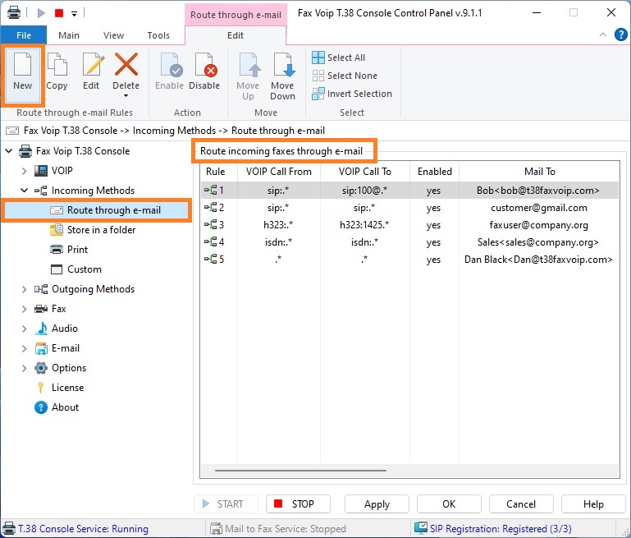Viewport: 631px width, 538px height.
Task: Open the File menu
Action: pyautogui.click(x=23, y=35)
